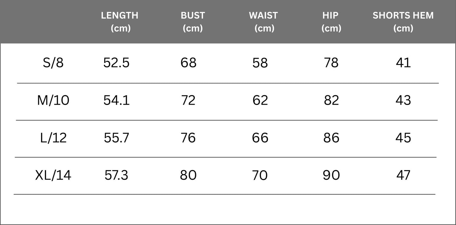The image size is (456, 225).
Task: Click the 54.1 length value for M/10
Action: (x=116, y=100)
